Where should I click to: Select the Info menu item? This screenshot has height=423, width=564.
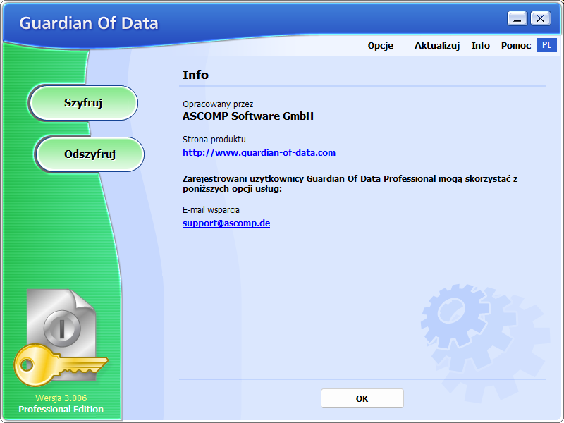tap(480, 46)
